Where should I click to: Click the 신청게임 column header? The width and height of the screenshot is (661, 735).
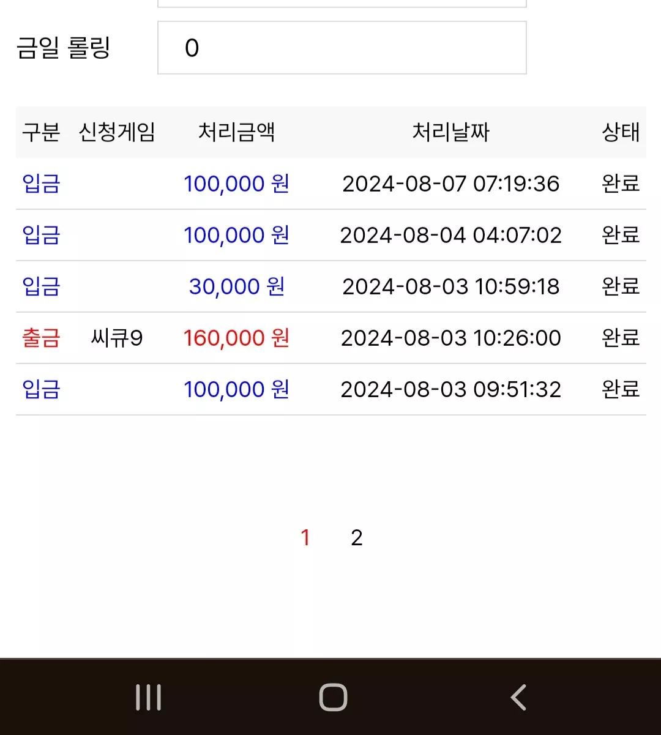pos(117,132)
